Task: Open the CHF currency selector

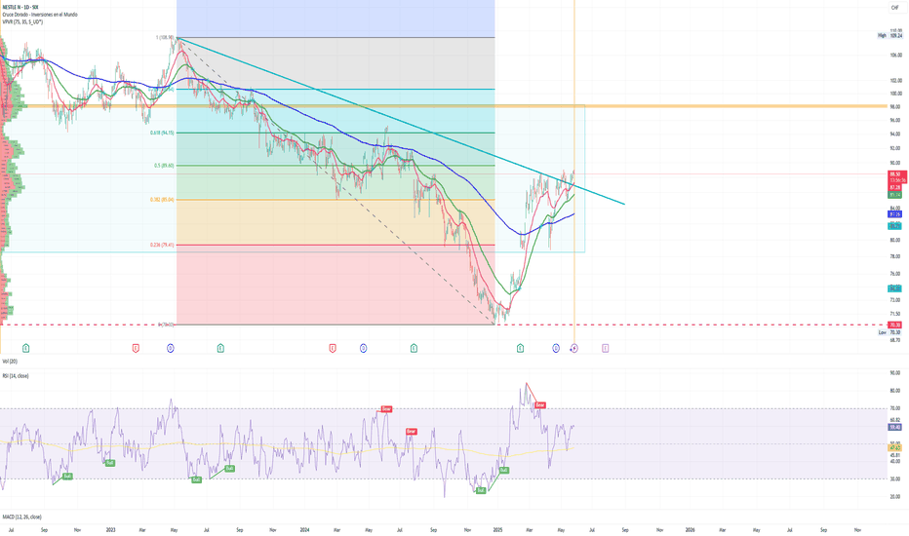Action: (x=894, y=8)
